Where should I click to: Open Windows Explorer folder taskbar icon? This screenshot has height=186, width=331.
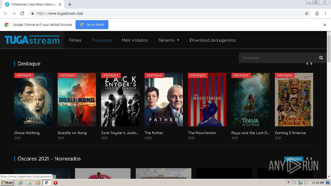29,183
